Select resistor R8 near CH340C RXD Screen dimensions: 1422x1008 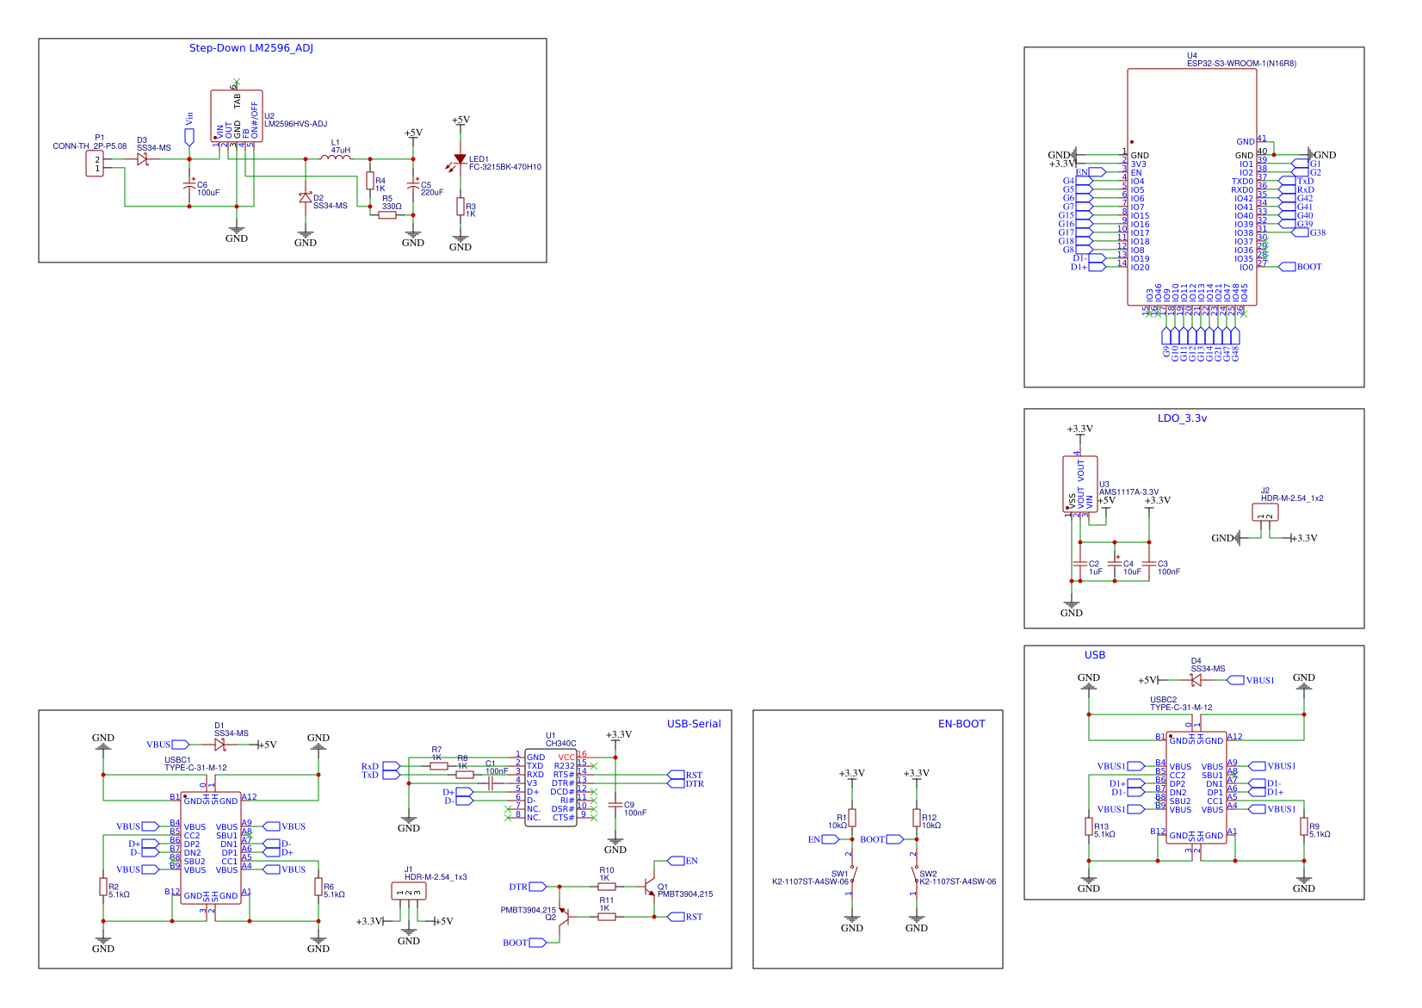tap(465, 775)
